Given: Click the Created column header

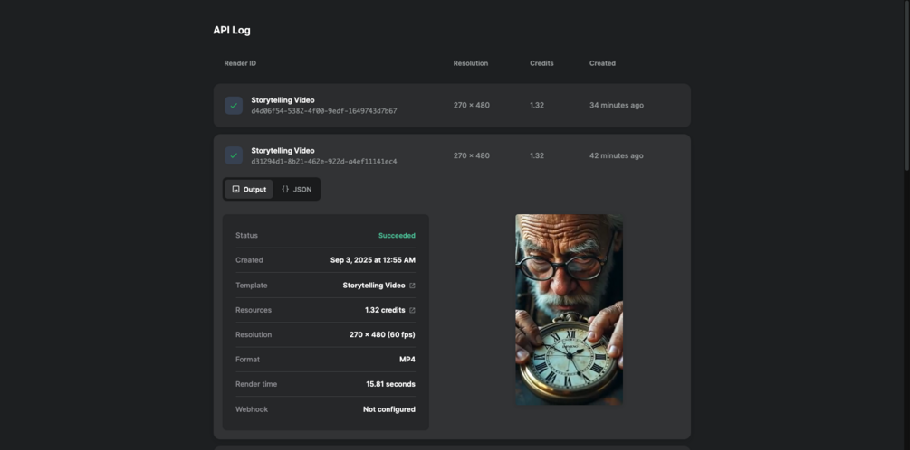Looking at the screenshot, I should tap(602, 63).
